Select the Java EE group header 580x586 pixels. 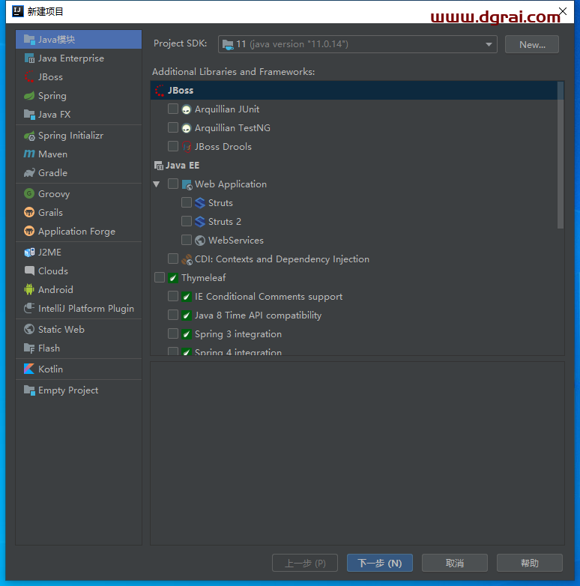[x=177, y=165]
